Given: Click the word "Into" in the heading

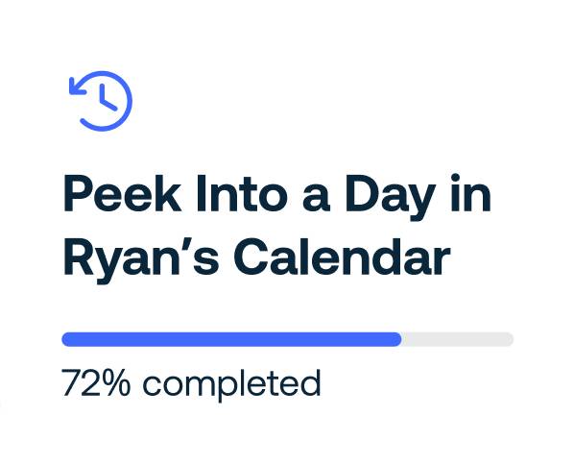Looking at the screenshot, I should pos(242,193).
